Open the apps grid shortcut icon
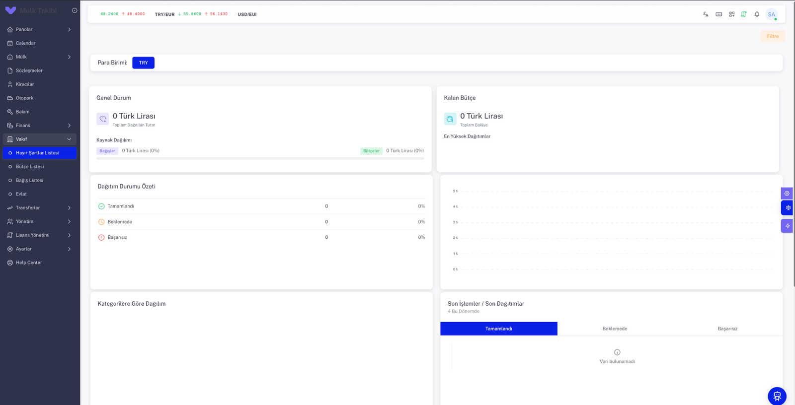The height and width of the screenshot is (405, 795). pos(732,14)
